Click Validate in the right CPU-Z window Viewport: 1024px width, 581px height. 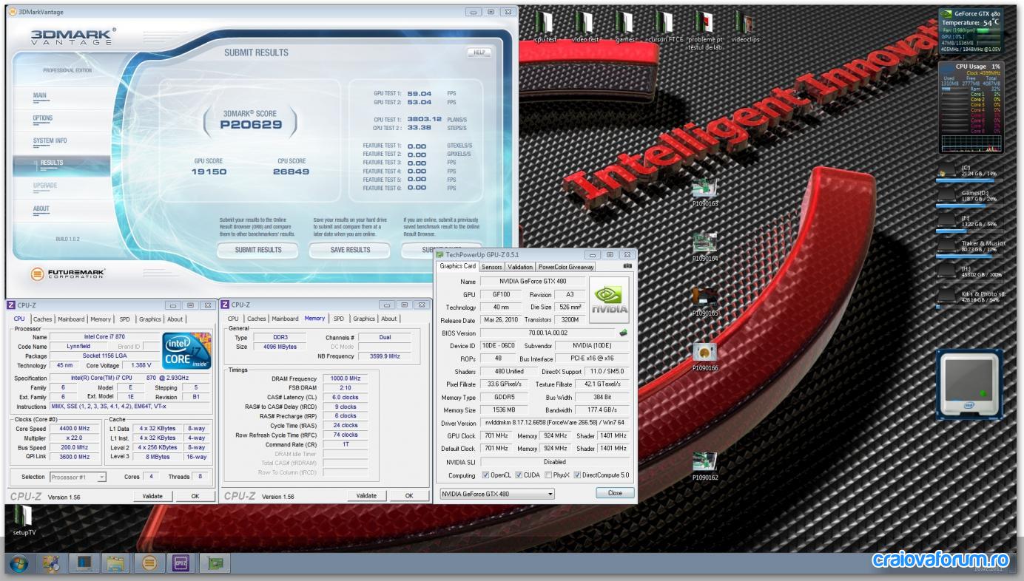coord(366,495)
